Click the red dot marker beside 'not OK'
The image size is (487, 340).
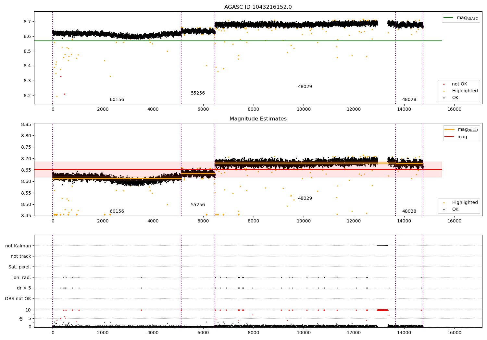tap(444, 84)
